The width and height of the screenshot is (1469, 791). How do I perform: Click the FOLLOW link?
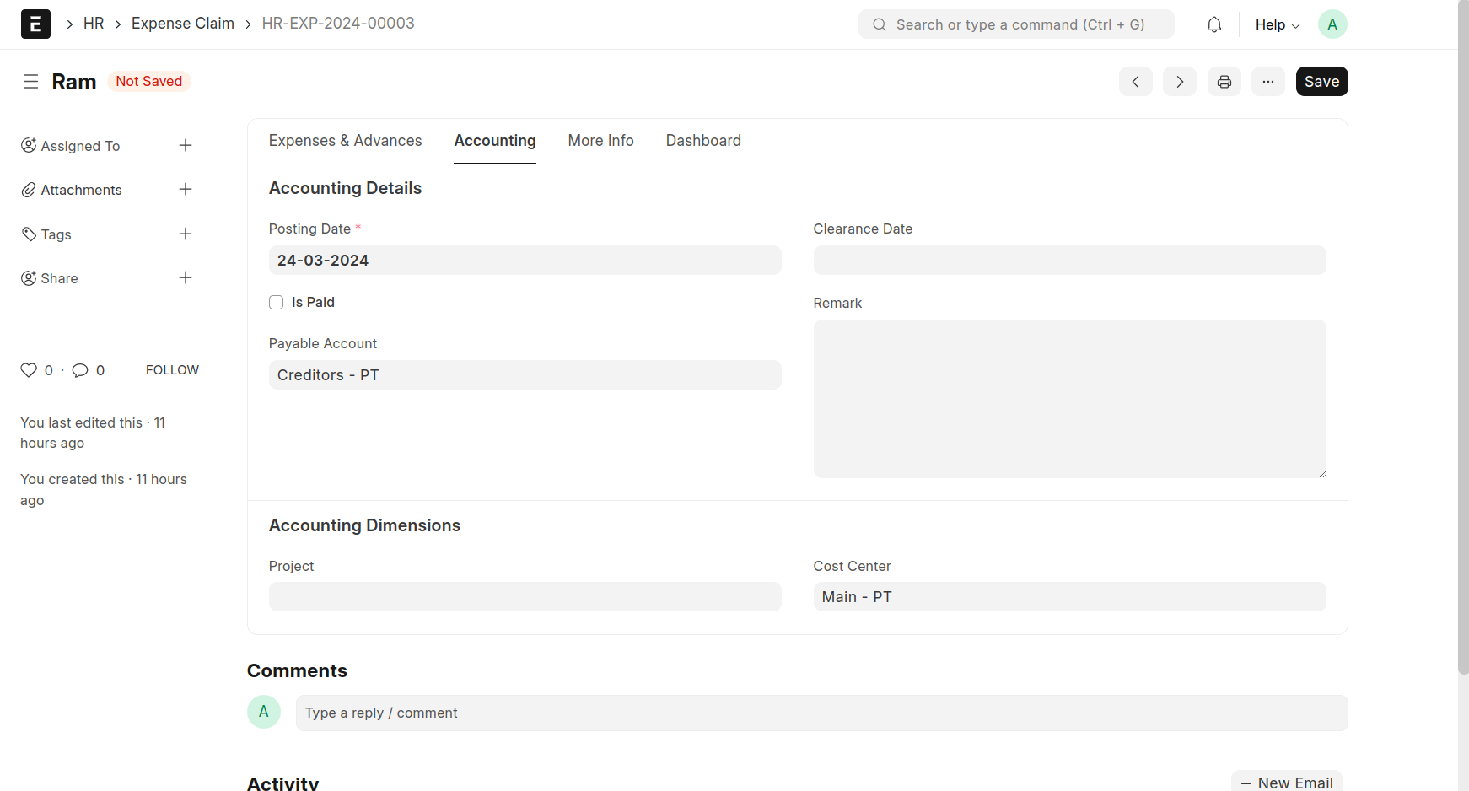pos(172,370)
